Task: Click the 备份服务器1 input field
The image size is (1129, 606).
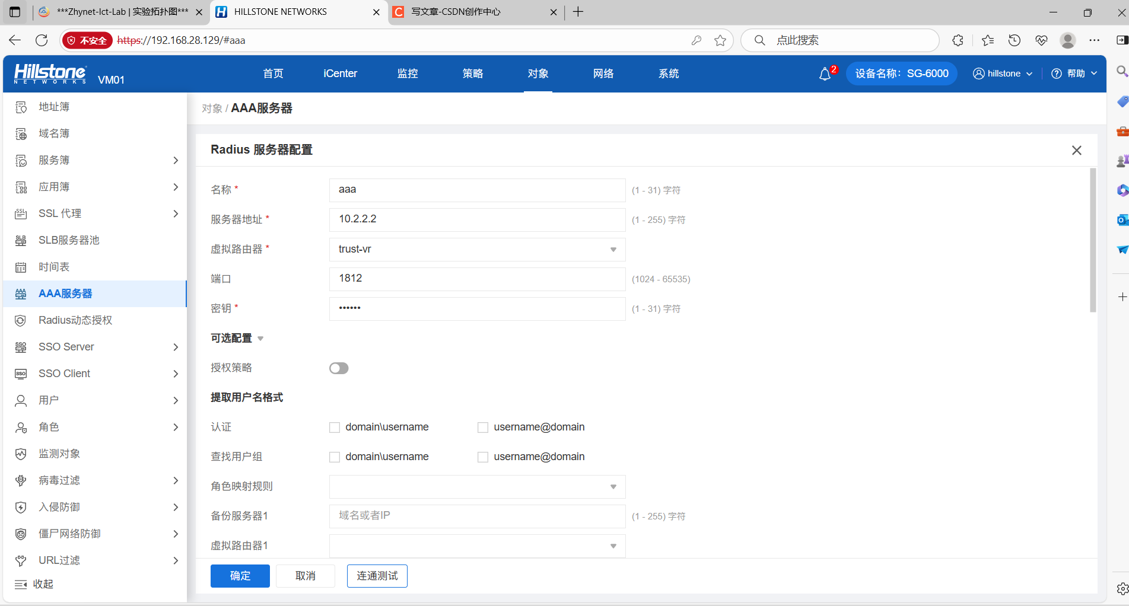Action: (x=478, y=516)
